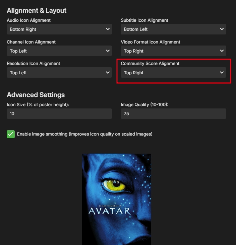Open the Resolution Icon Alignment dropdown
This screenshot has height=245, width=236.
pyautogui.click(x=59, y=73)
